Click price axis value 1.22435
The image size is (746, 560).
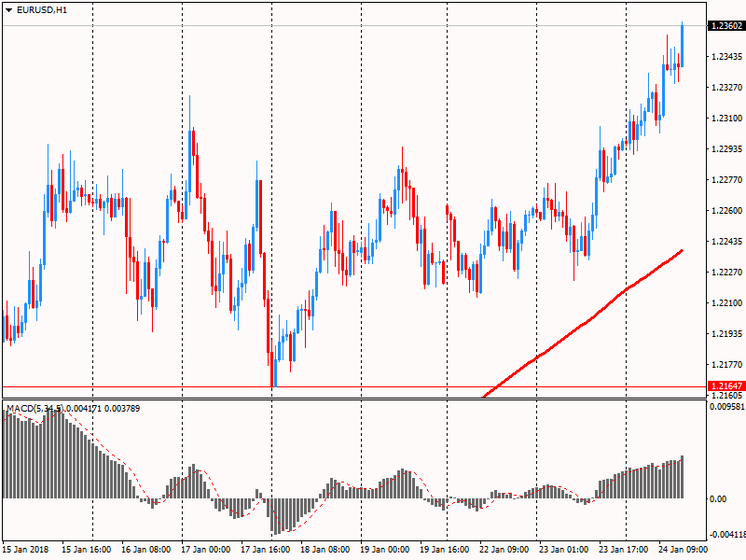click(x=726, y=242)
